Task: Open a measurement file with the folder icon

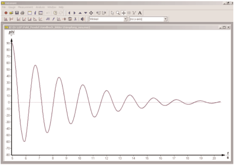Action: click(11, 13)
